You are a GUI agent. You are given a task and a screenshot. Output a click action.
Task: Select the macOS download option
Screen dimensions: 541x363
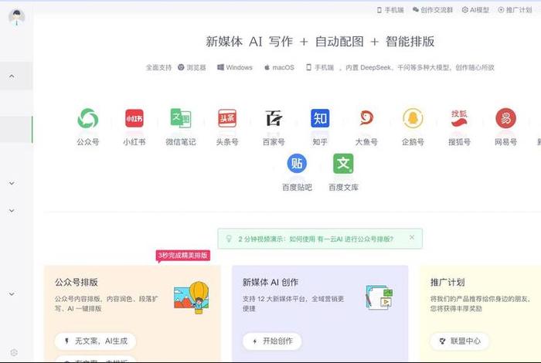click(x=279, y=67)
